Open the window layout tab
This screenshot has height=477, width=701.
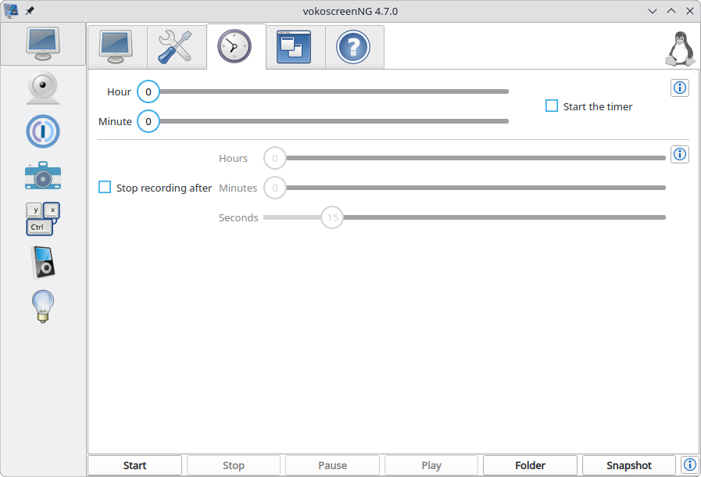point(294,47)
